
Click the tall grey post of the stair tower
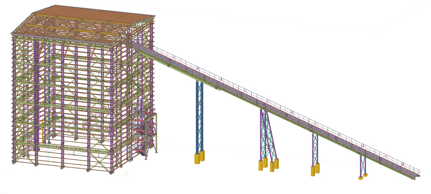tap(156, 132)
